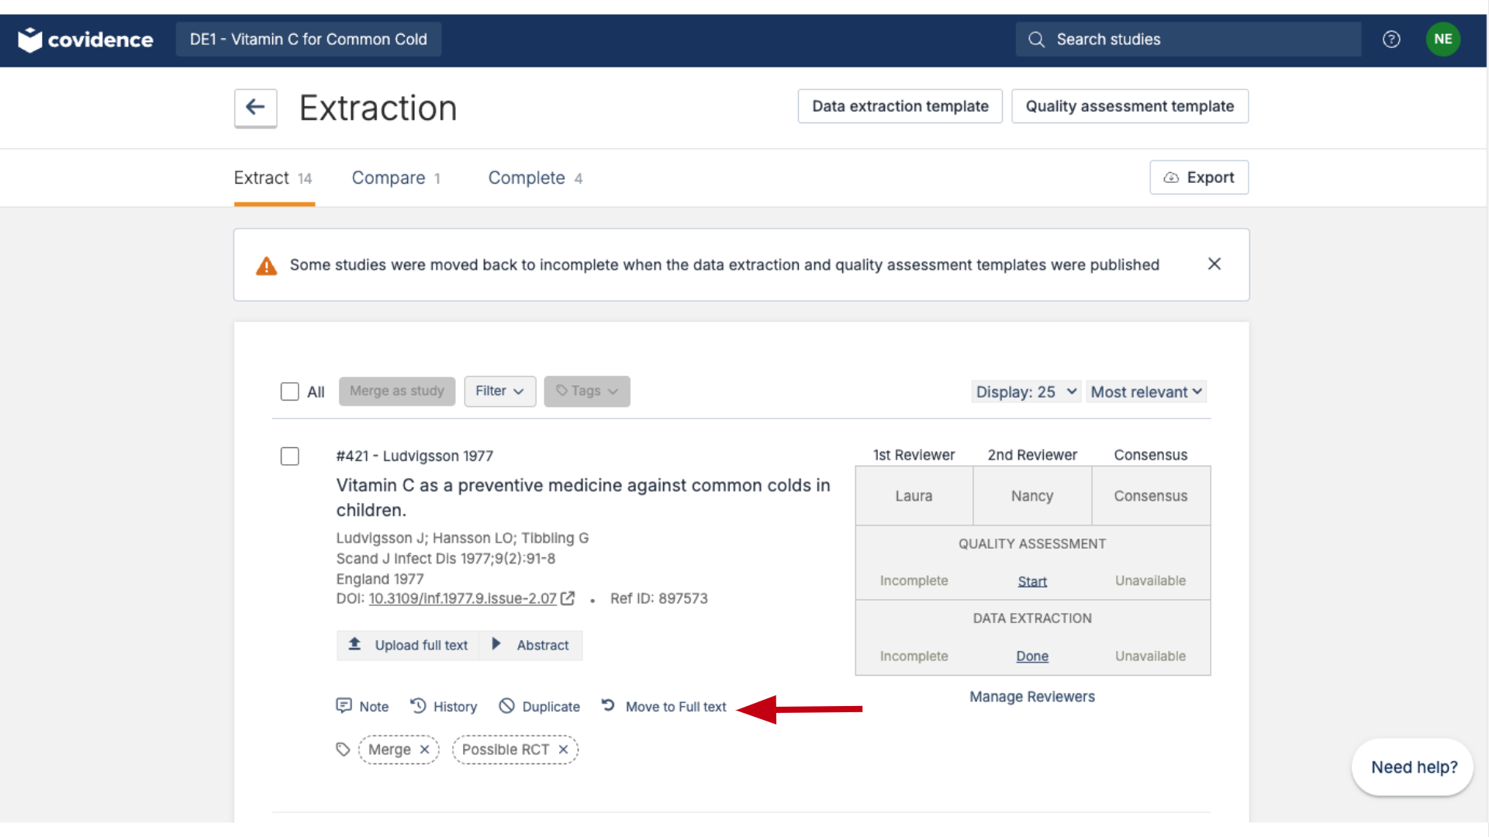Viewport: 1489px width, 837px height.
Task: Click the back arrow next to Extraction
Action: pos(255,107)
